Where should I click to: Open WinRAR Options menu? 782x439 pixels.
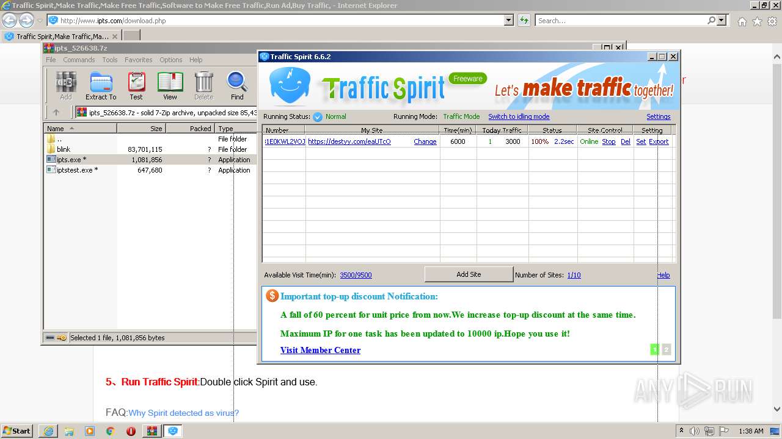171,60
